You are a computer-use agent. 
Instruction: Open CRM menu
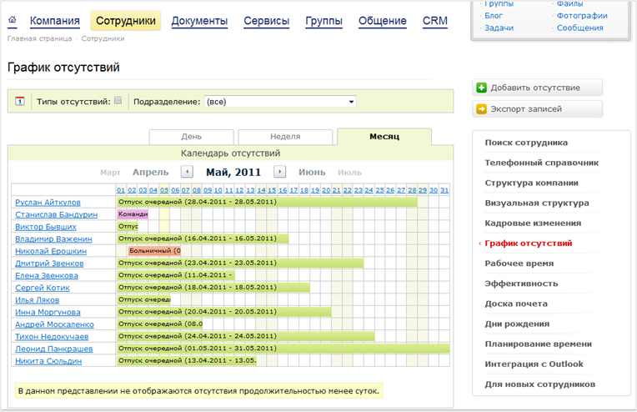[x=435, y=21]
